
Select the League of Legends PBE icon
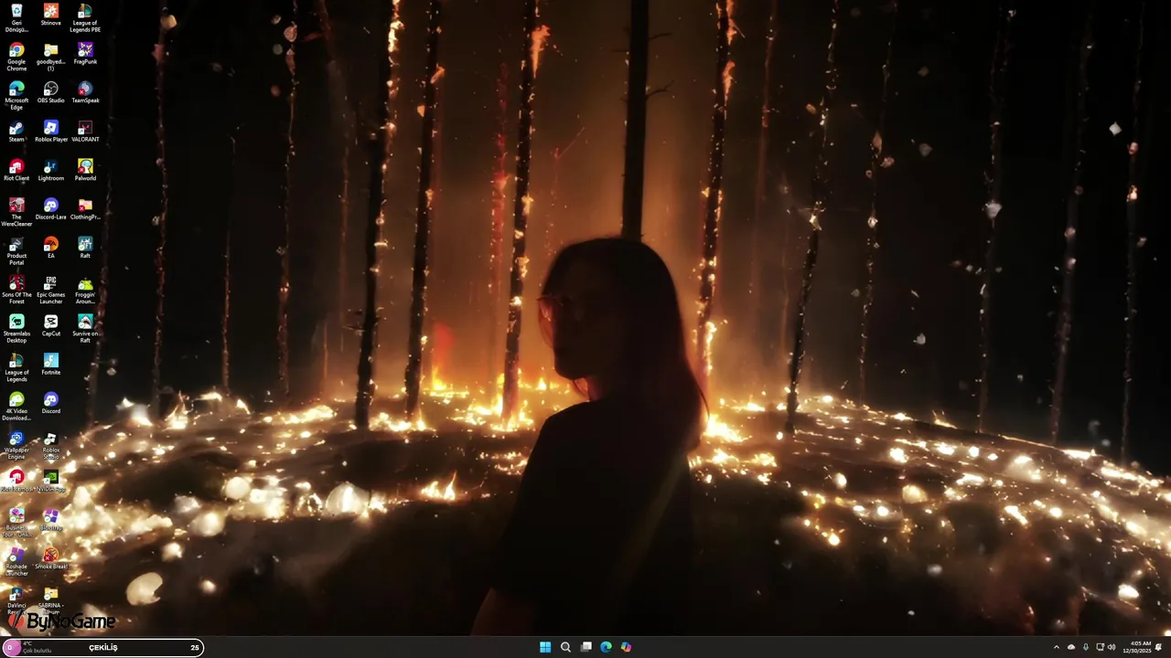(85, 17)
